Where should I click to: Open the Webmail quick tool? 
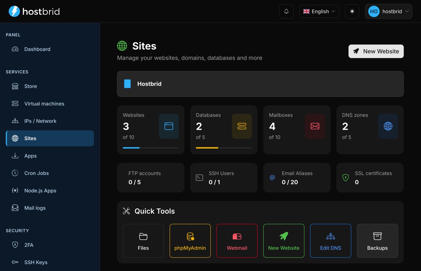point(237,241)
